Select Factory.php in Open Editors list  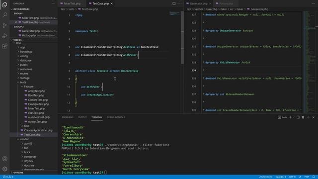point(29,35)
